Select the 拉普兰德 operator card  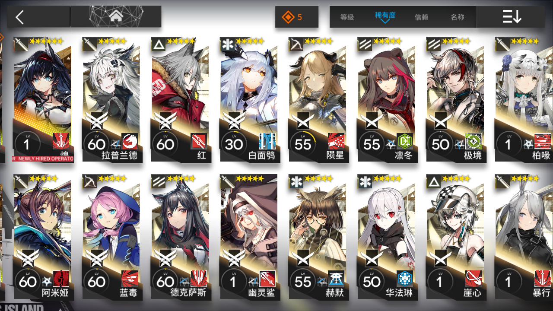click(x=111, y=99)
